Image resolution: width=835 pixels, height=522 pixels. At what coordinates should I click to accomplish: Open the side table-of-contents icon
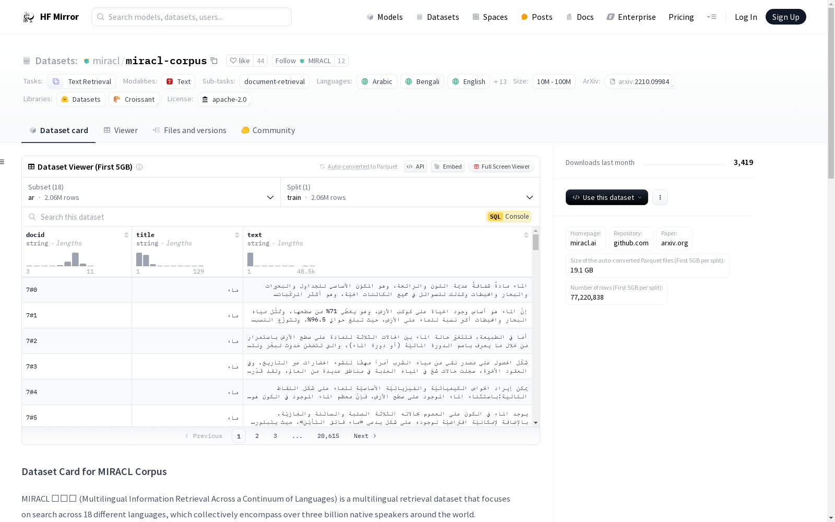[2, 162]
